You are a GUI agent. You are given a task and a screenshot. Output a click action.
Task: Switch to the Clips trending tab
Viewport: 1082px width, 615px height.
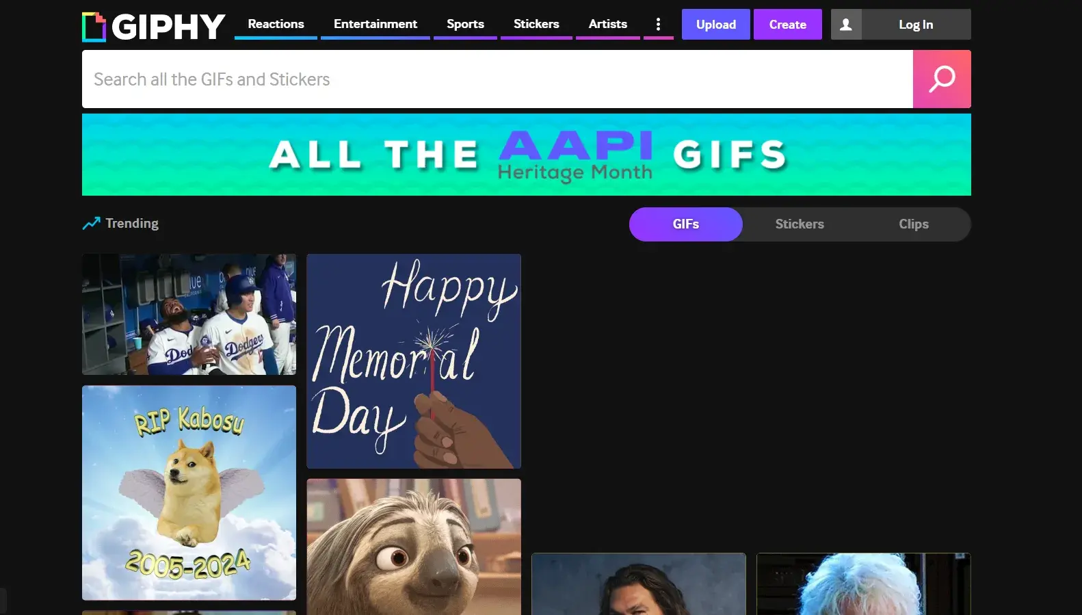[x=914, y=224]
